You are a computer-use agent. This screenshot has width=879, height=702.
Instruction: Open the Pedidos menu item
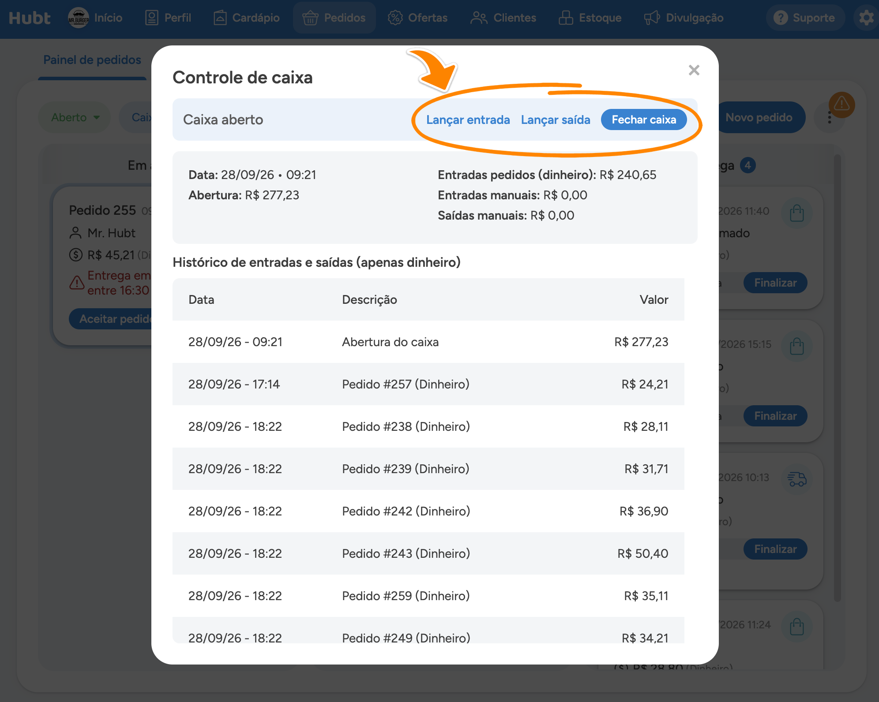pyautogui.click(x=334, y=18)
